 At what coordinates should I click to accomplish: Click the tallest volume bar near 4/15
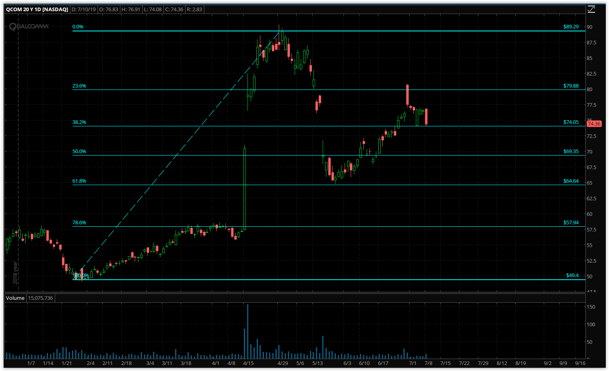(x=248, y=331)
